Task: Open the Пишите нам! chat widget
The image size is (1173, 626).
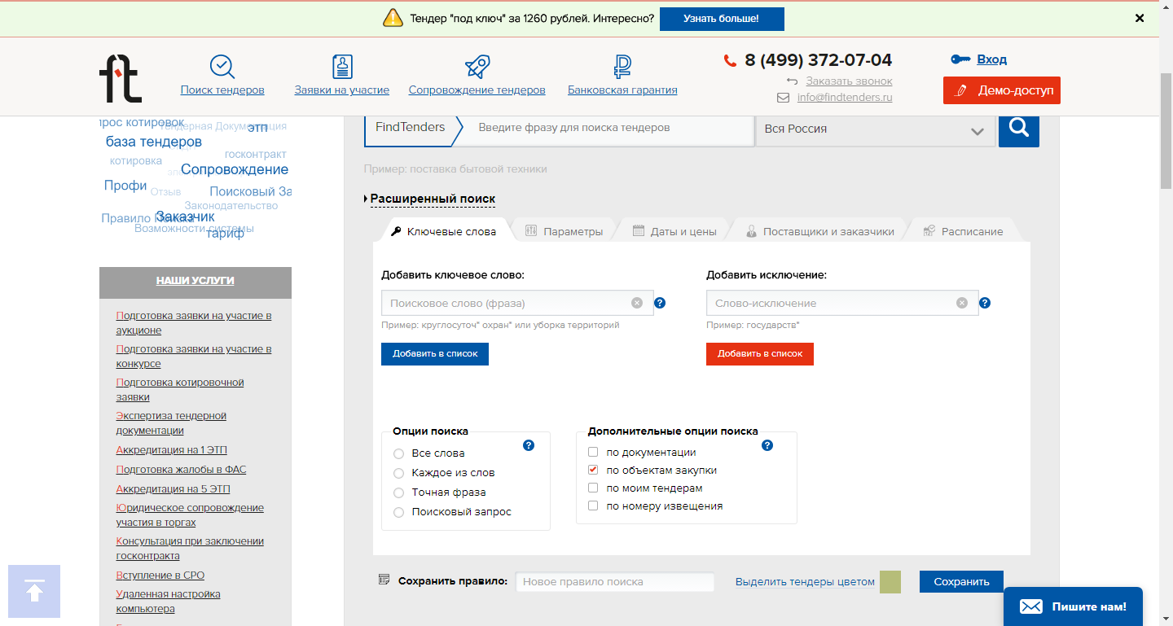Action: [x=1073, y=606]
